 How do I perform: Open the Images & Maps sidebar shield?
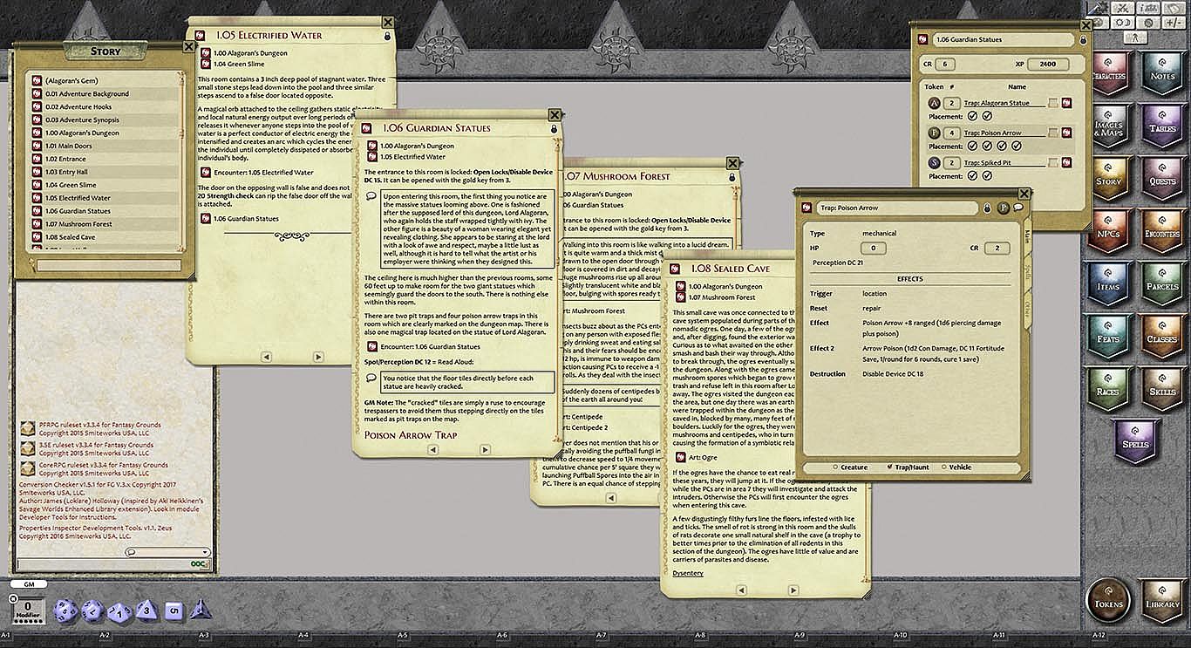coord(1109,128)
